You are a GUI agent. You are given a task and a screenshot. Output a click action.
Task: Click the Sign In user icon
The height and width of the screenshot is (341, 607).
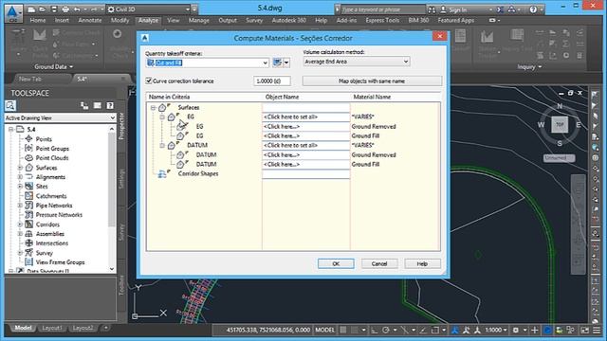tap(443, 9)
